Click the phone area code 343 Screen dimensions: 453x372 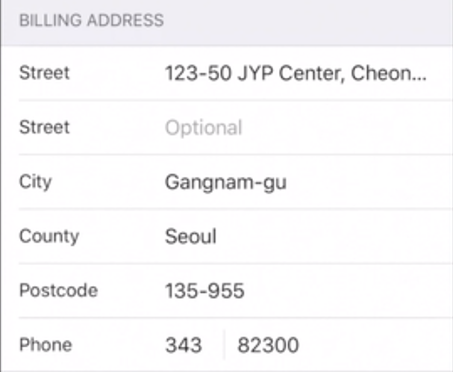[184, 345]
